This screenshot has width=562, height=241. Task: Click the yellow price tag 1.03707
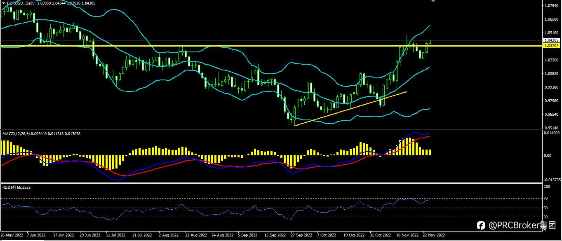pos(552,46)
